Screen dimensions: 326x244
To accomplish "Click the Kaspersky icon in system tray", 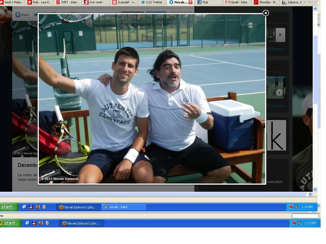I will [x=291, y=207].
